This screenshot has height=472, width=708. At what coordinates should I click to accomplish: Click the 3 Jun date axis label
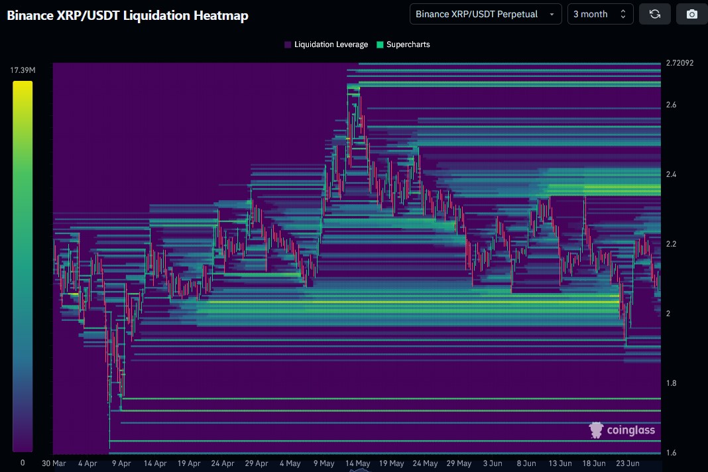493,463
